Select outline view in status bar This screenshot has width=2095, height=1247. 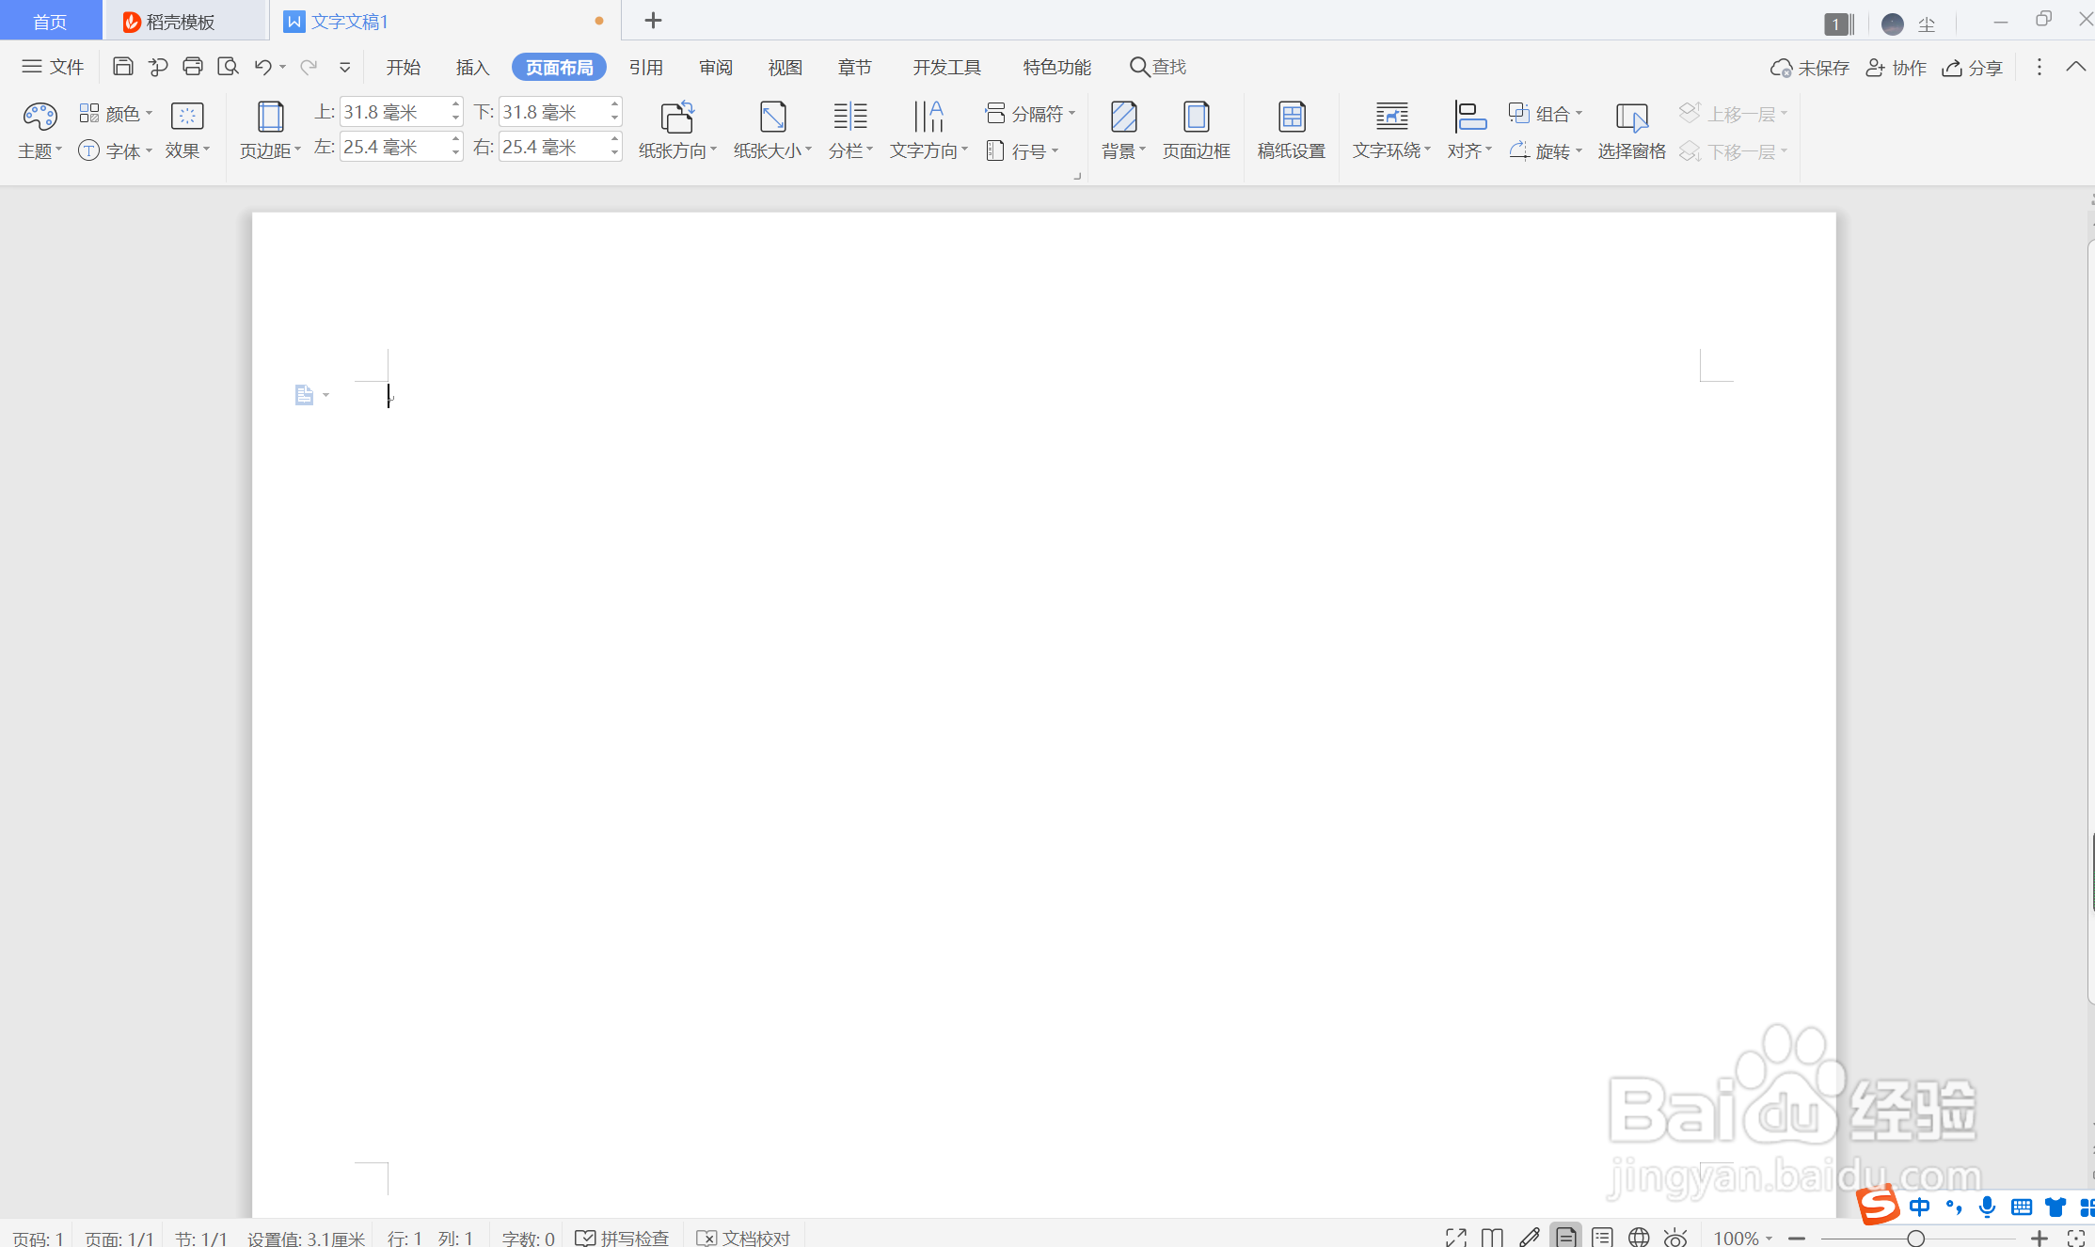point(1603,1238)
